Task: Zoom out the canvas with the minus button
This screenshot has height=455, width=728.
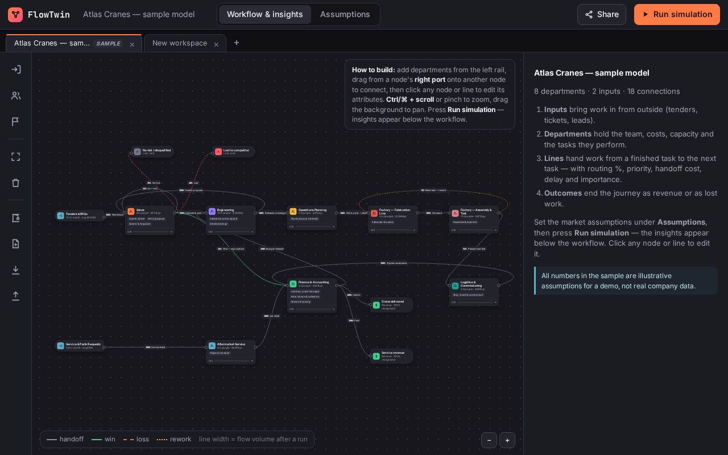Action: (x=489, y=440)
